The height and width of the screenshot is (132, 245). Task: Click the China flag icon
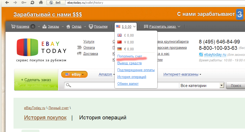click(x=119, y=42)
